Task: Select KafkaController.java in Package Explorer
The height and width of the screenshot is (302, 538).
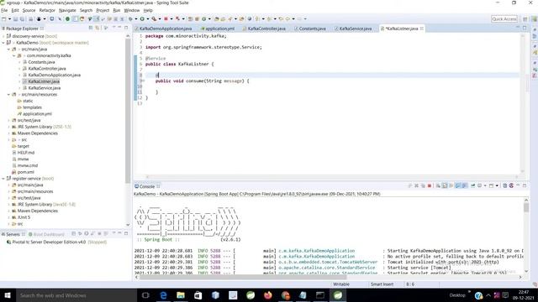Action: coord(47,69)
